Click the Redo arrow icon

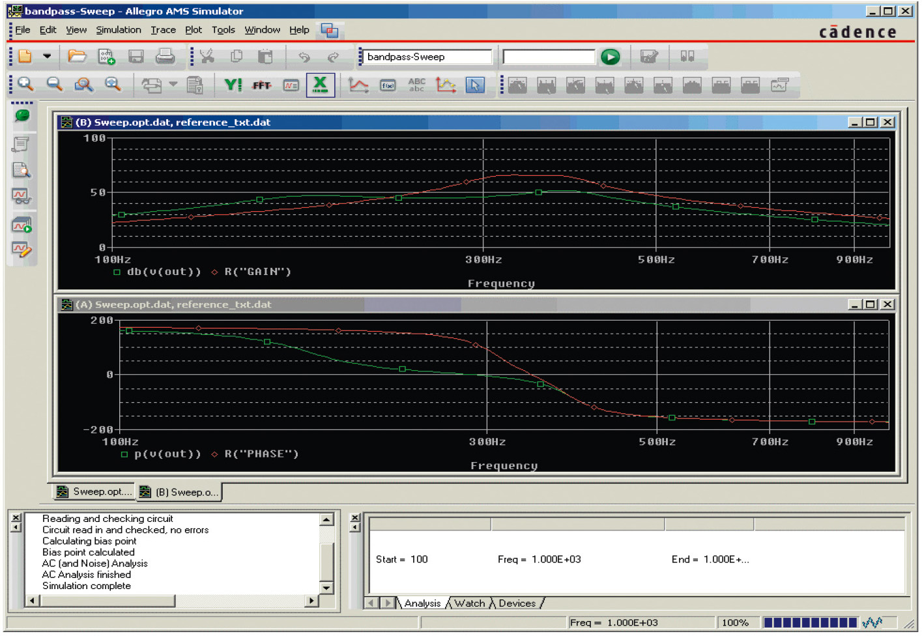[x=333, y=57]
